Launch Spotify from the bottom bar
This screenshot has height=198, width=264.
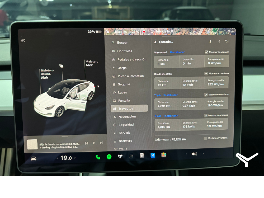109,157
